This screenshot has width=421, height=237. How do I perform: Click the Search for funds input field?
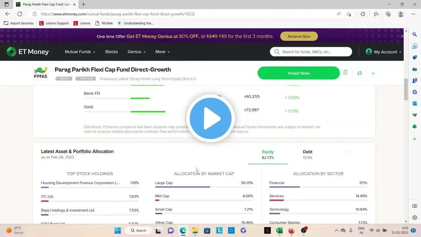point(311,52)
